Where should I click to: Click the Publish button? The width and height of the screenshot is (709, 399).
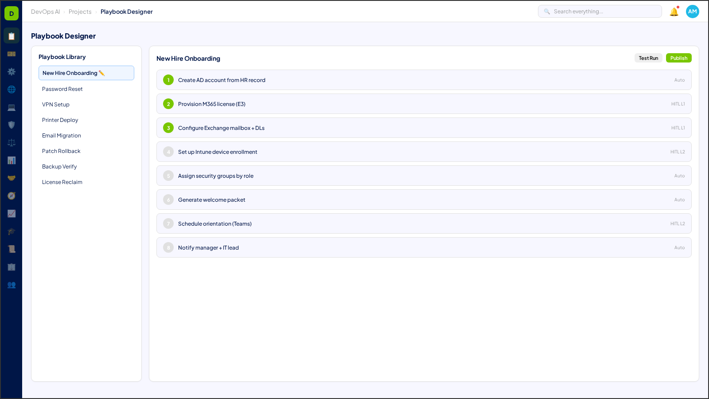coord(678,58)
